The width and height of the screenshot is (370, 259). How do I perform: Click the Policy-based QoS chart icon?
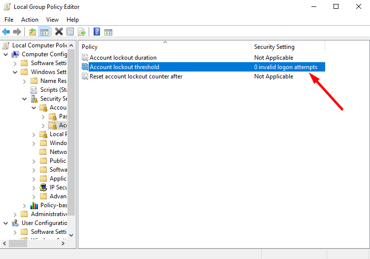pyautogui.click(x=34, y=205)
